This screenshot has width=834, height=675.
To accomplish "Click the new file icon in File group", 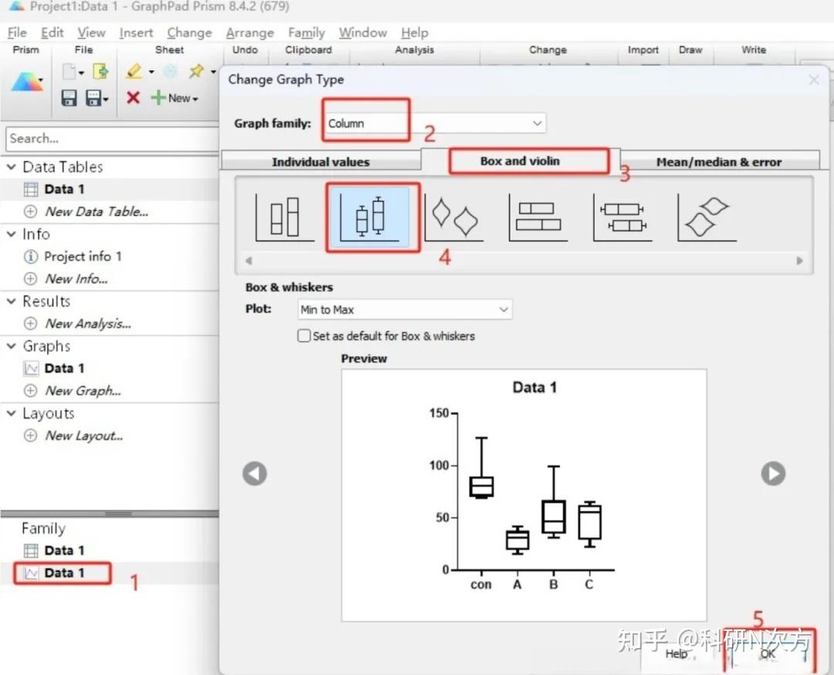I will click(x=69, y=71).
